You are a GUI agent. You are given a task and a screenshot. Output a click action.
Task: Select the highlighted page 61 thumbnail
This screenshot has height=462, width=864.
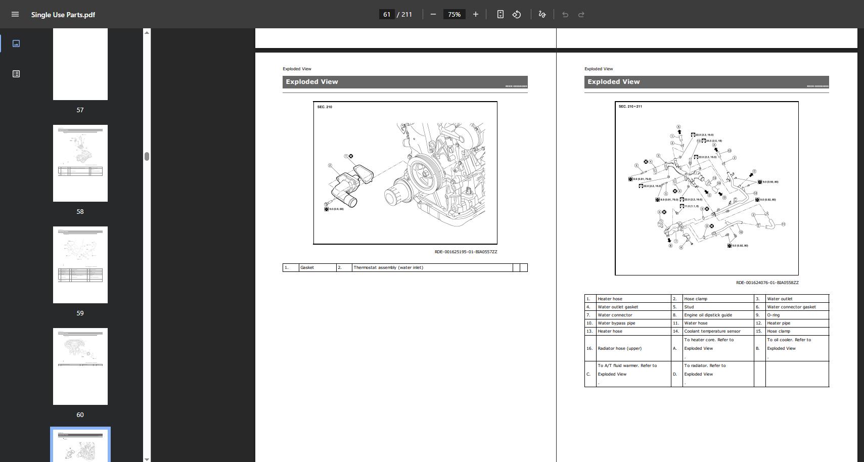click(80, 445)
